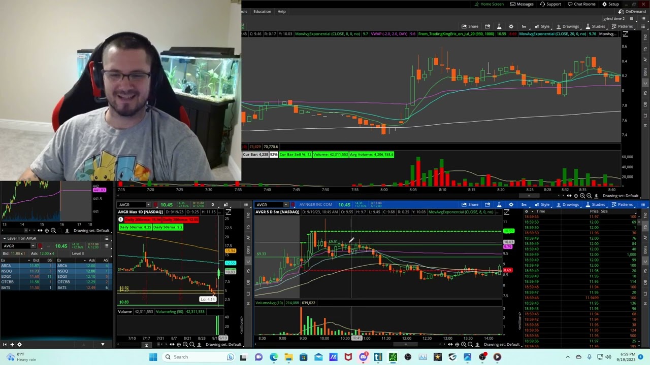This screenshot has width=650, height=365.
Task: Open the Education menu
Action: [262, 11]
